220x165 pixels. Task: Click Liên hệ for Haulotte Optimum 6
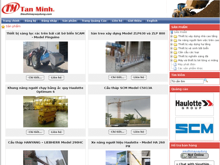(56, 132)
